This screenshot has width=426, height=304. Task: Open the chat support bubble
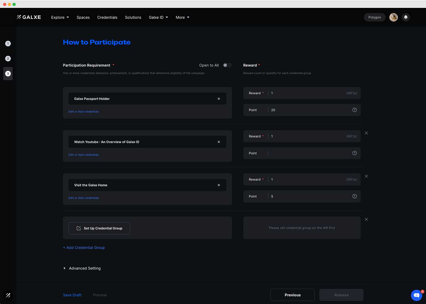point(417,295)
